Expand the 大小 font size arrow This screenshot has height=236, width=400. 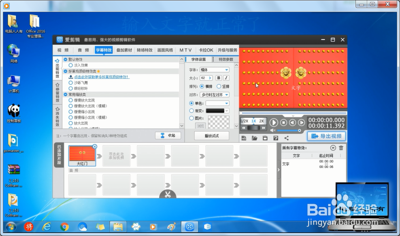click(210, 78)
